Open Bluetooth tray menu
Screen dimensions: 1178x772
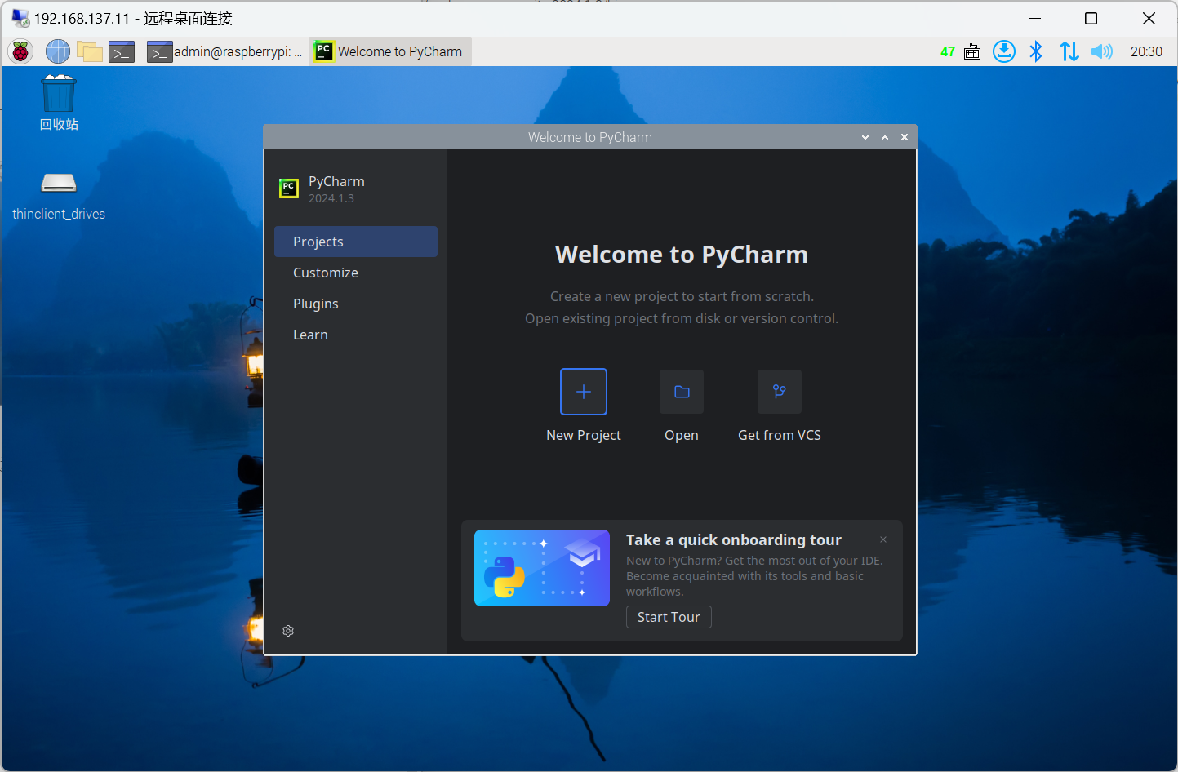pos(1036,51)
